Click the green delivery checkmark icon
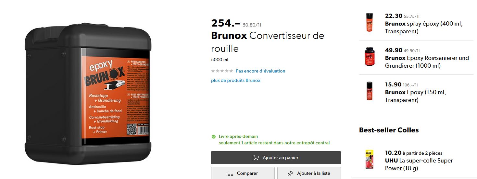Screen dimensions: 477x179 [x=214, y=137]
